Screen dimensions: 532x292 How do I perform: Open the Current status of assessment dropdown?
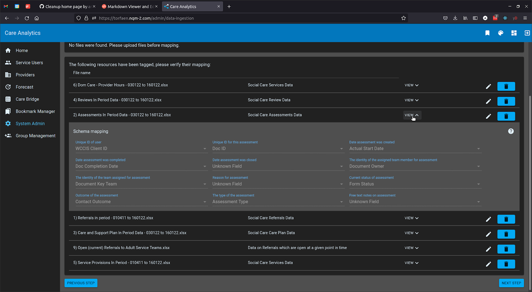pyautogui.click(x=415, y=184)
